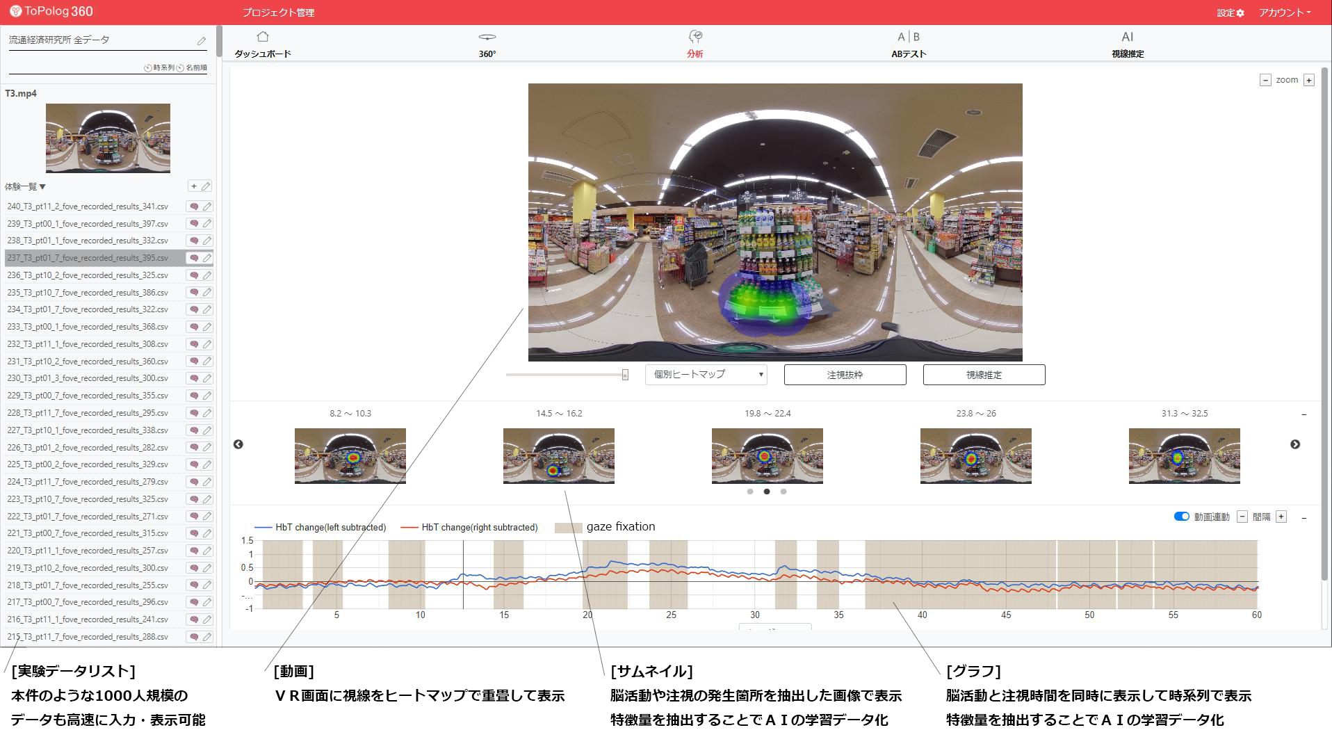Add new experience with plus icon
Screen dimensions: 1332x746
(194, 186)
